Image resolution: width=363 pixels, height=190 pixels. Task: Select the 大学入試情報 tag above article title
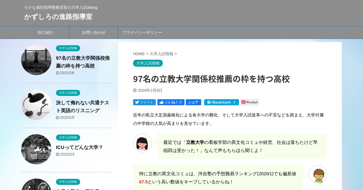click(148, 63)
